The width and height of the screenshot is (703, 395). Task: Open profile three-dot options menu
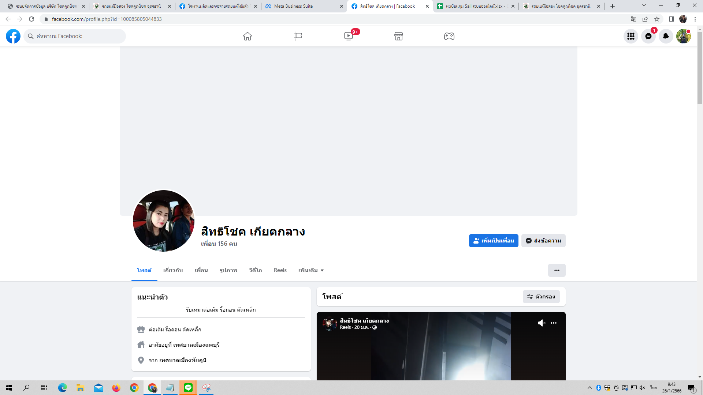pyautogui.click(x=557, y=270)
